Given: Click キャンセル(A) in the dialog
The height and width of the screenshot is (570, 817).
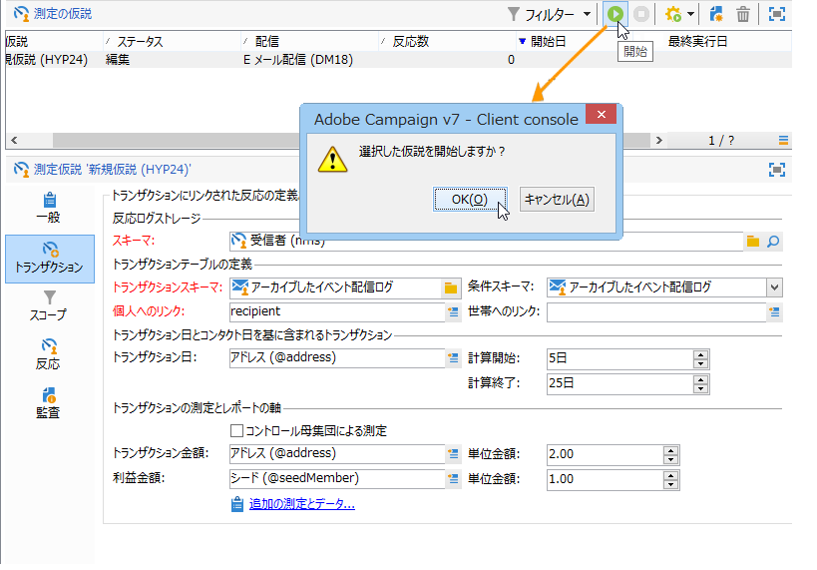Looking at the screenshot, I should point(557,200).
